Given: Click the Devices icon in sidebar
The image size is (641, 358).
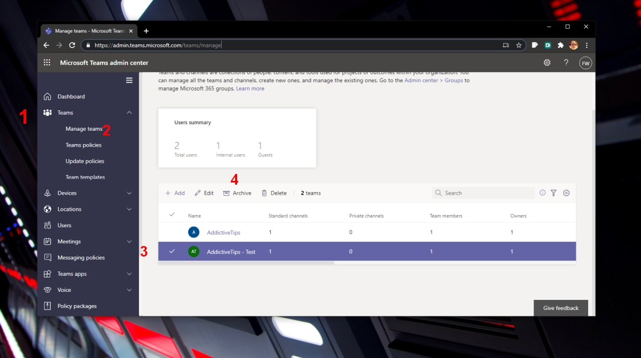Looking at the screenshot, I should click(x=48, y=193).
